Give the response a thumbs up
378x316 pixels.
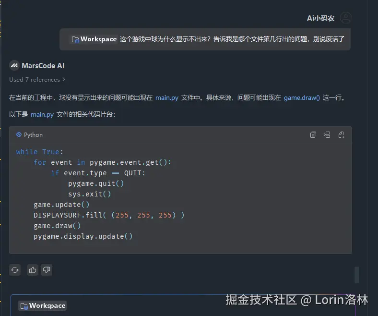click(x=33, y=270)
